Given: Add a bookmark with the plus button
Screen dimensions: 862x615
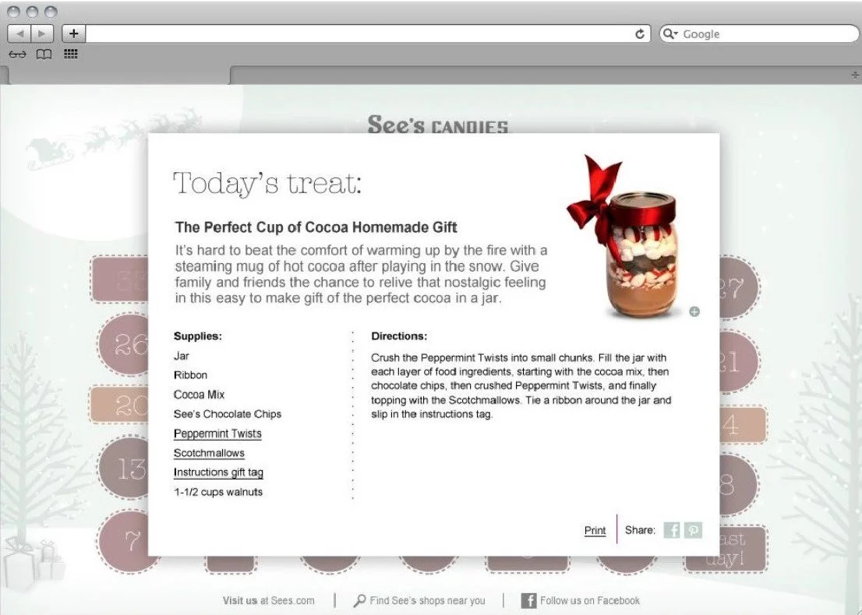Looking at the screenshot, I should click(x=74, y=33).
